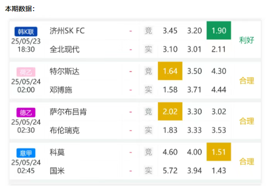Image resolution: width=268 pixels, height=186 pixels.
Task: Open team 济州SK FC
Action: click(67, 31)
